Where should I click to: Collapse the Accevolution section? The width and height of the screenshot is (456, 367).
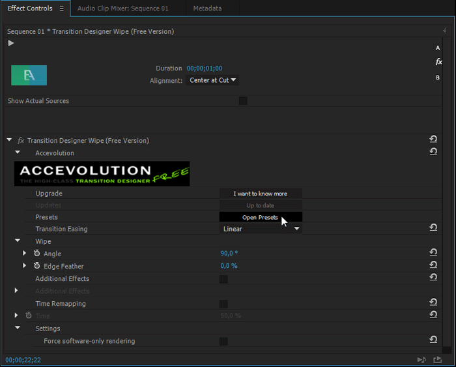pos(18,153)
